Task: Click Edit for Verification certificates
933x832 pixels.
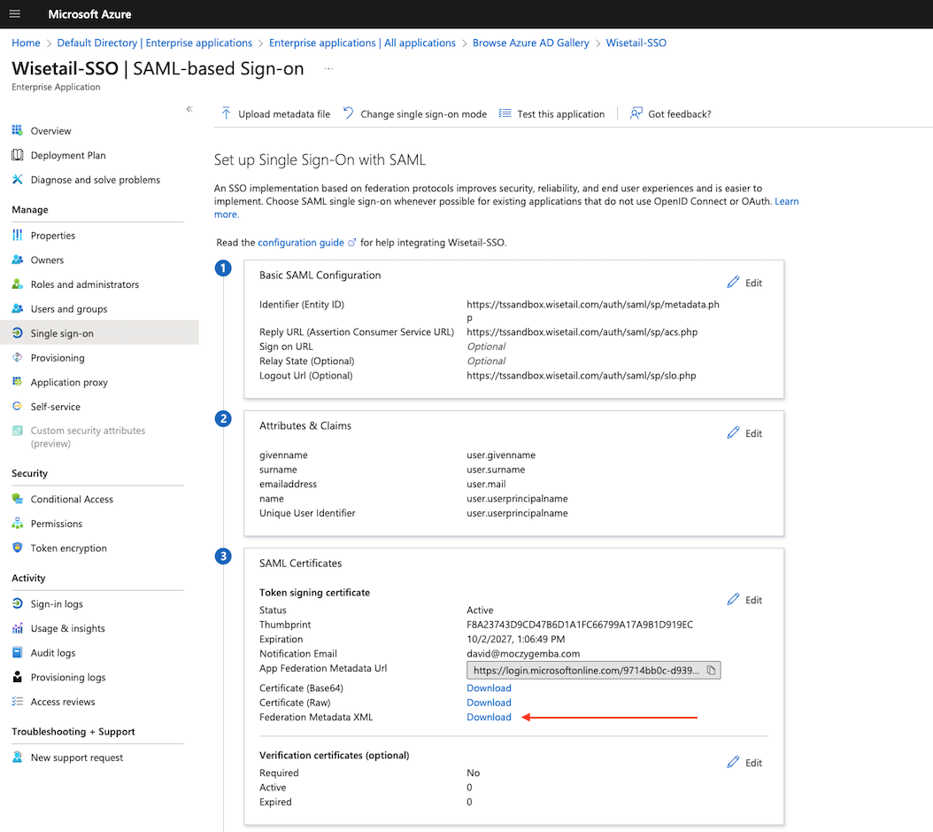Action: point(744,763)
